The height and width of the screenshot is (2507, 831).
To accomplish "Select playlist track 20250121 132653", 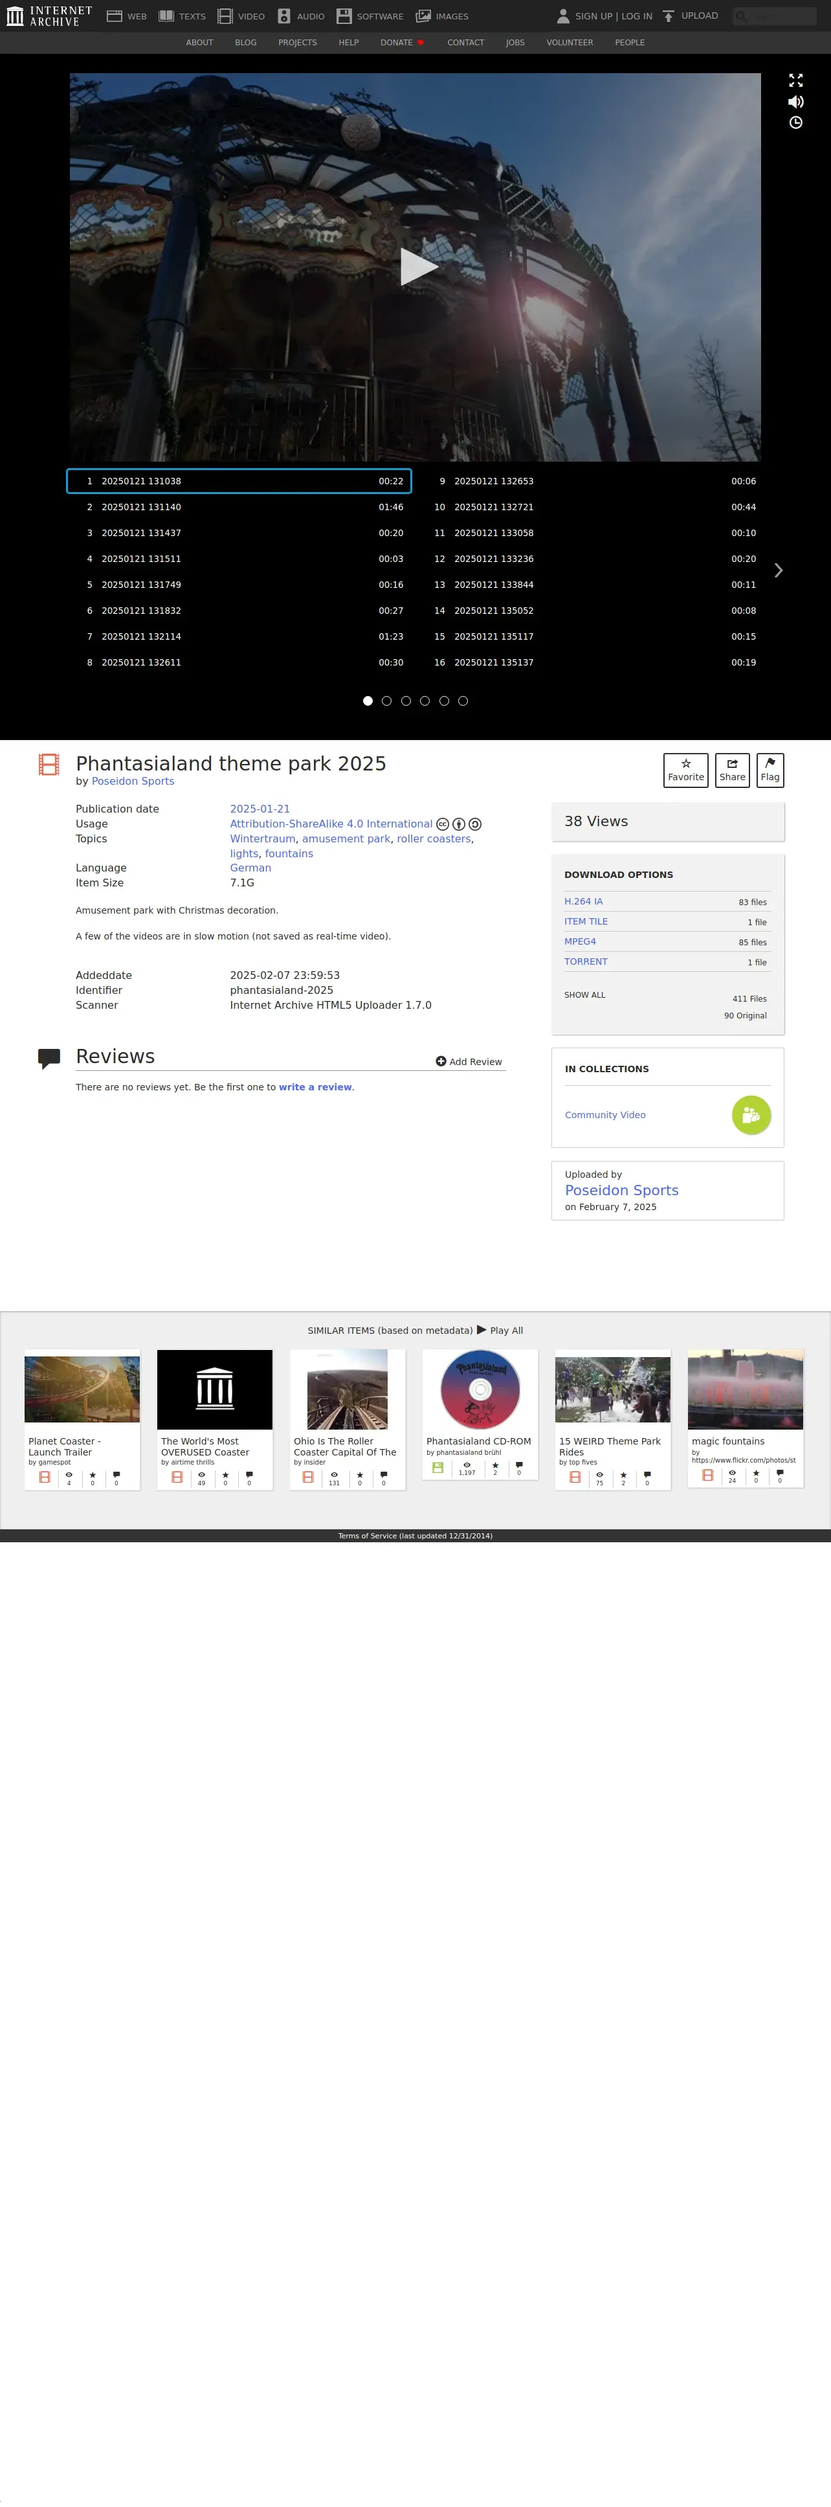I will 592,481.
